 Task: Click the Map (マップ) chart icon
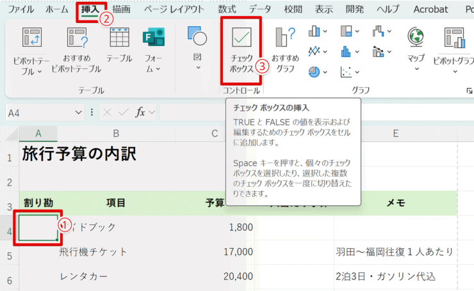416,37
